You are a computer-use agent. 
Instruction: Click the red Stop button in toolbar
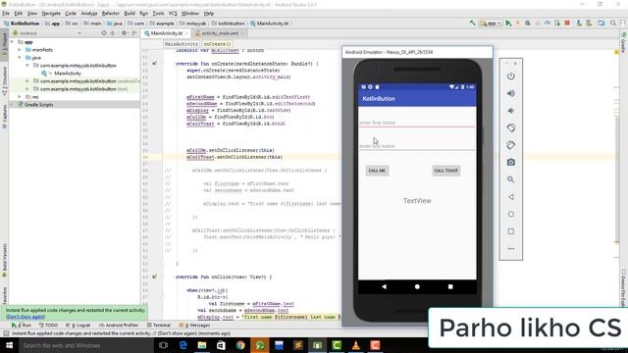[567, 24]
